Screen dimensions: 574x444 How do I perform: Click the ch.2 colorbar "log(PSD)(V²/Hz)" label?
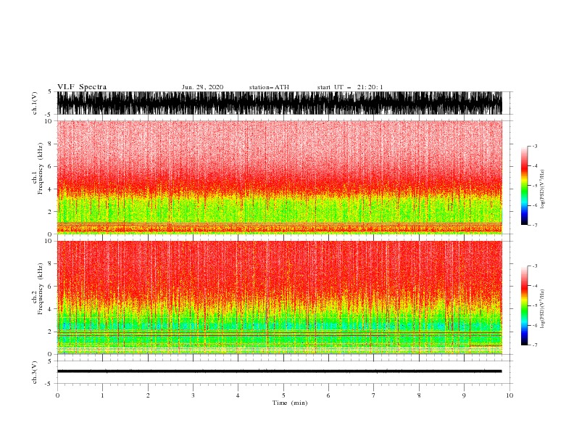click(x=543, y=309)
